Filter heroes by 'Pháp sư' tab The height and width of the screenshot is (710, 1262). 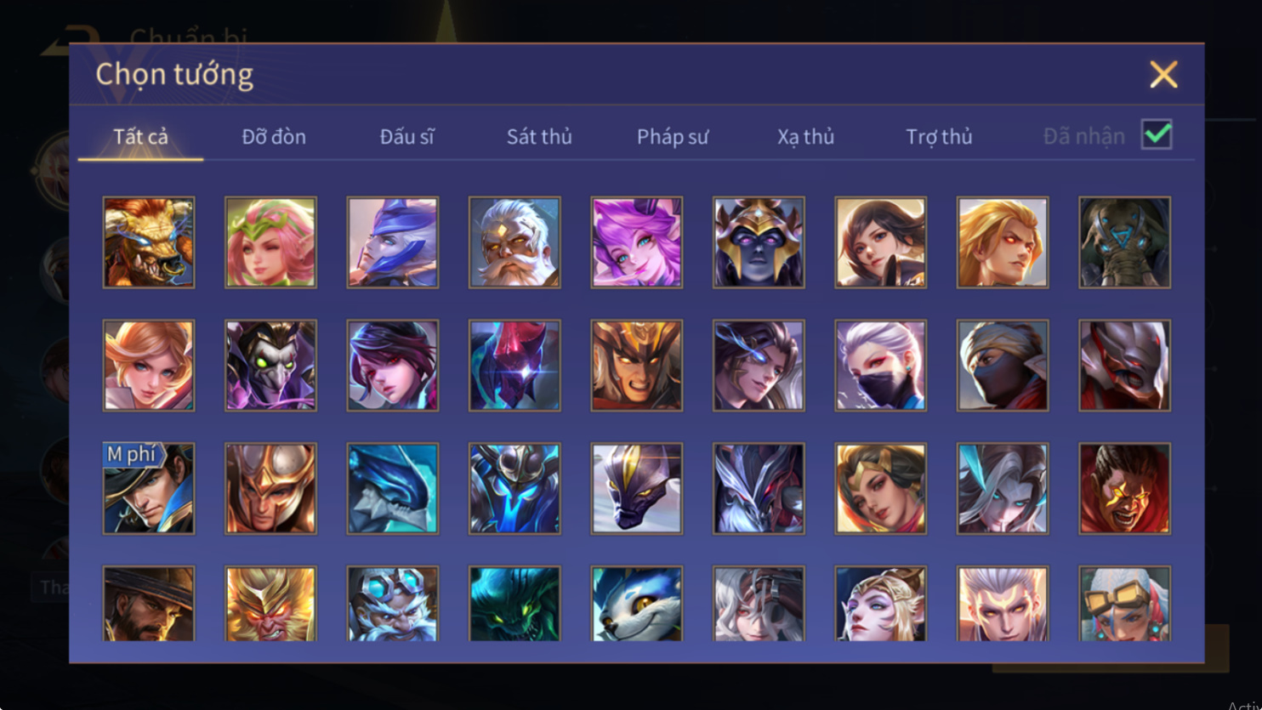(673, 136)
